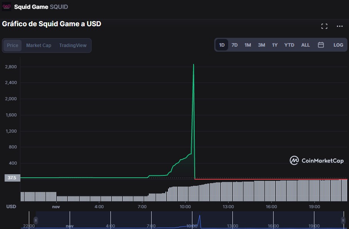Click the 37.5 price label on axis

click(x=12, y=178)
